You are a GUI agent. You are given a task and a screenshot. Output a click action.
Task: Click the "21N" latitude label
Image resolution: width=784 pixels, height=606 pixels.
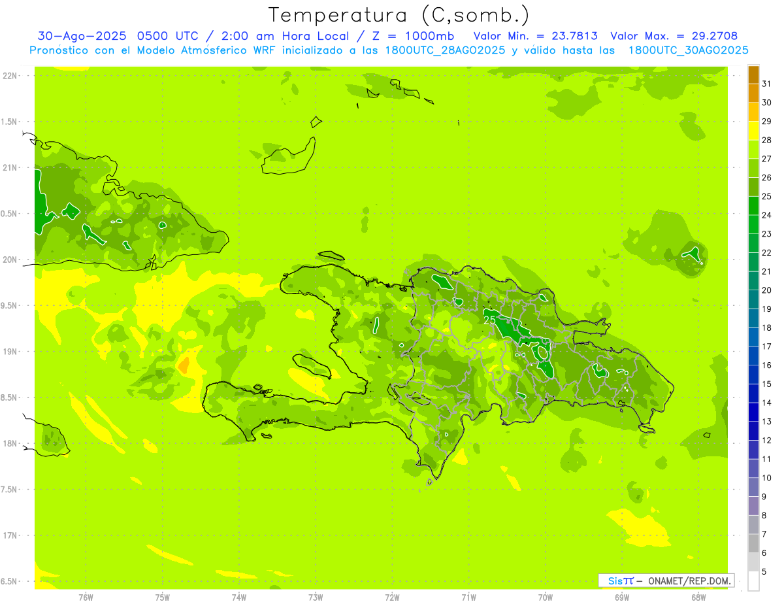10,168
